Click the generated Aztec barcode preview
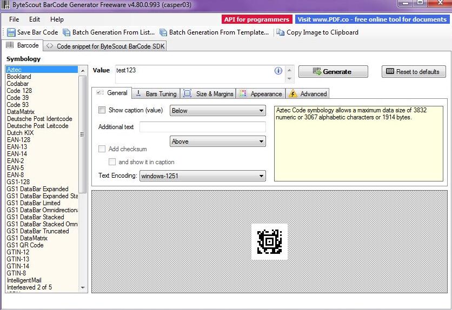The image size is (452, 310). [270, 241]
